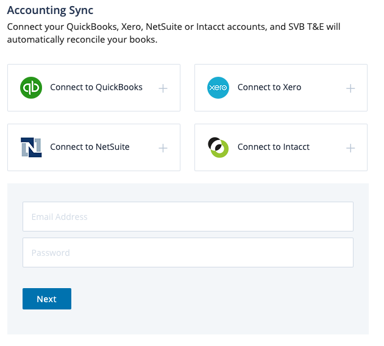Click the Intacct green circle logo
Screen dimensions: 384x346
[x=218, y=147]
